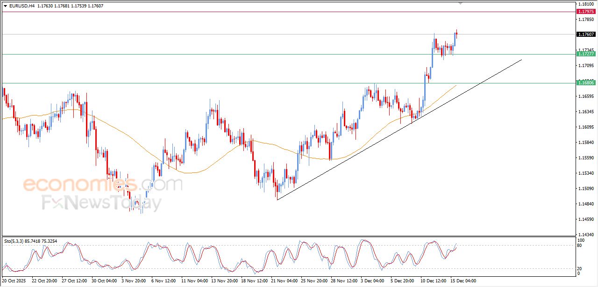This screenshot has width=598, height=287.
Task: Click the stochastic 80 level label
Action: (x=580, y=245)
